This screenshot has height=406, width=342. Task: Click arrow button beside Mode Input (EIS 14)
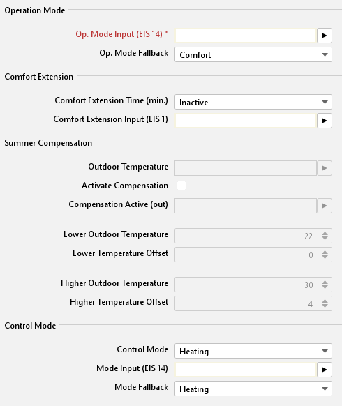pos(325,370)
